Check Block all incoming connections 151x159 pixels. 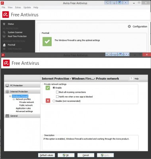click(x=57, y=92)
